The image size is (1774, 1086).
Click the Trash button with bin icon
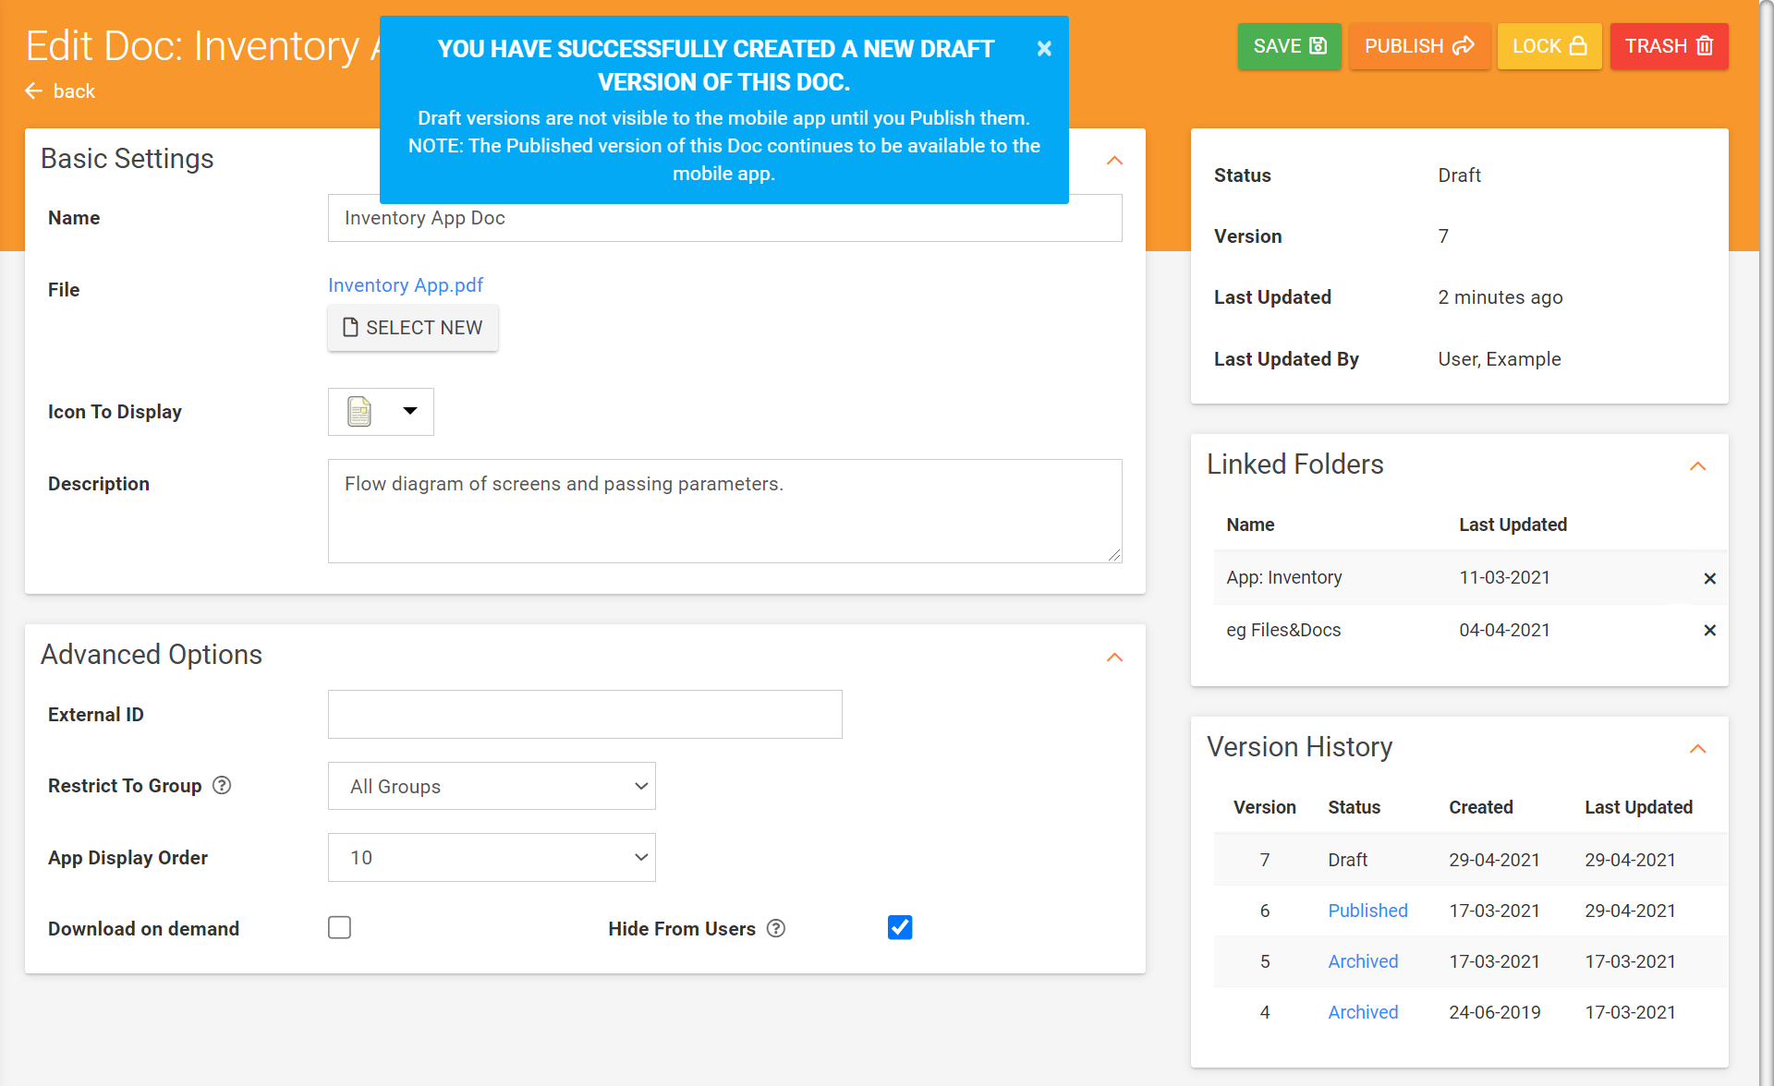coord(1668,46)
